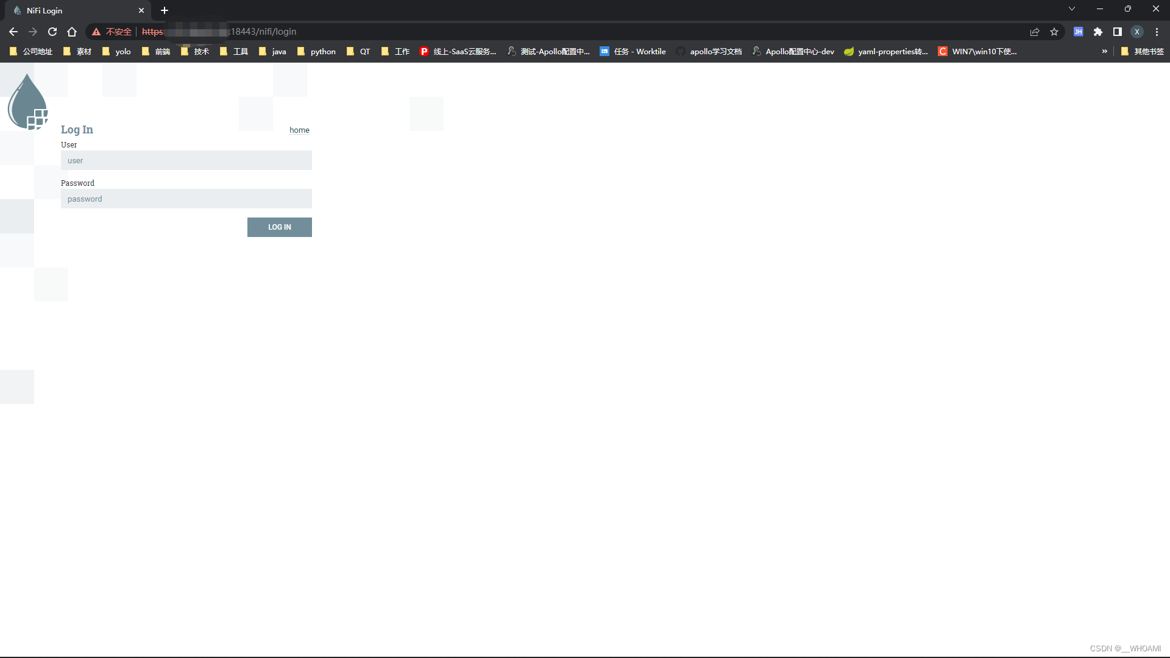Expand the hidden bookmarks overflow arrows
Viewport: 1170px width, 658px height.
coord(1105,51)
